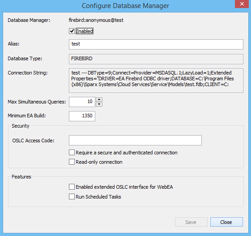Click the Configure Database Manager title bar

tap(125, 6)
